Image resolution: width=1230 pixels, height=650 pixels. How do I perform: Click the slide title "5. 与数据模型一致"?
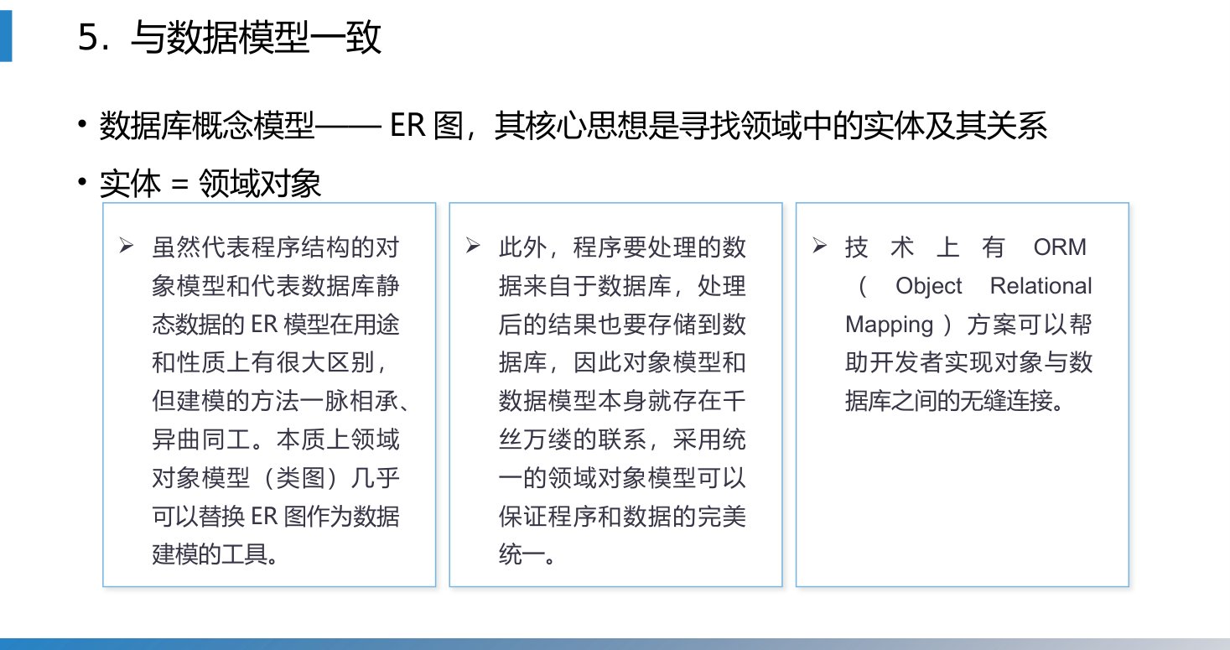(229, 39)
